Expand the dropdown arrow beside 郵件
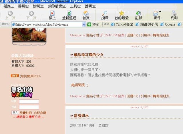Image resolution: width=183 pixels, height=134 pixels. [x=160, y=12]
